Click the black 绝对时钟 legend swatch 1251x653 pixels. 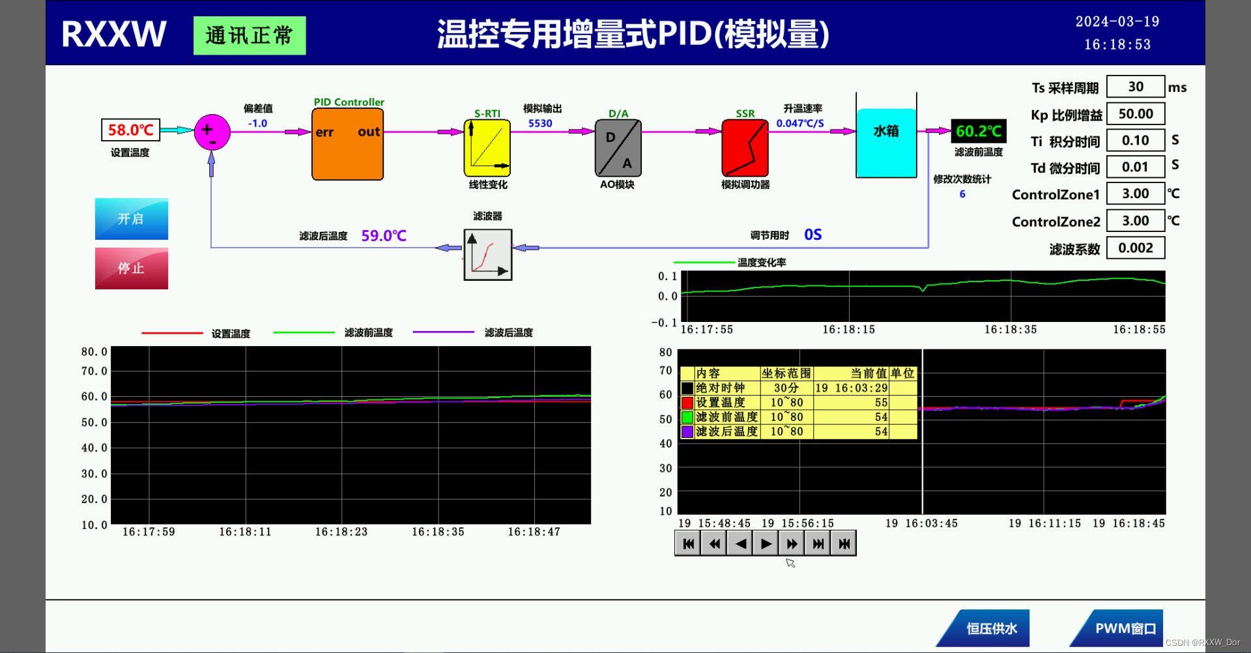coord(687,388)
